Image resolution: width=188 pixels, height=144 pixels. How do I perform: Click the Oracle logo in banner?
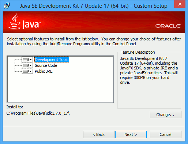pyautogui.click(x=168, y=26)
